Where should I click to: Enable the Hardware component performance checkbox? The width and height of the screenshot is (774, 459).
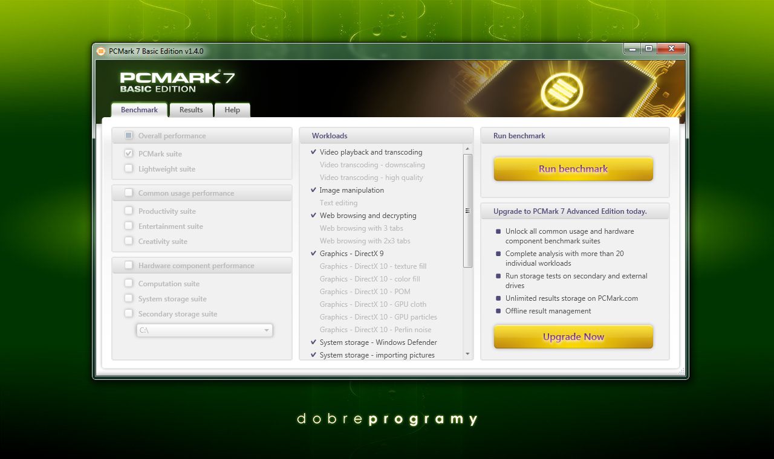(x=129, y=265)
